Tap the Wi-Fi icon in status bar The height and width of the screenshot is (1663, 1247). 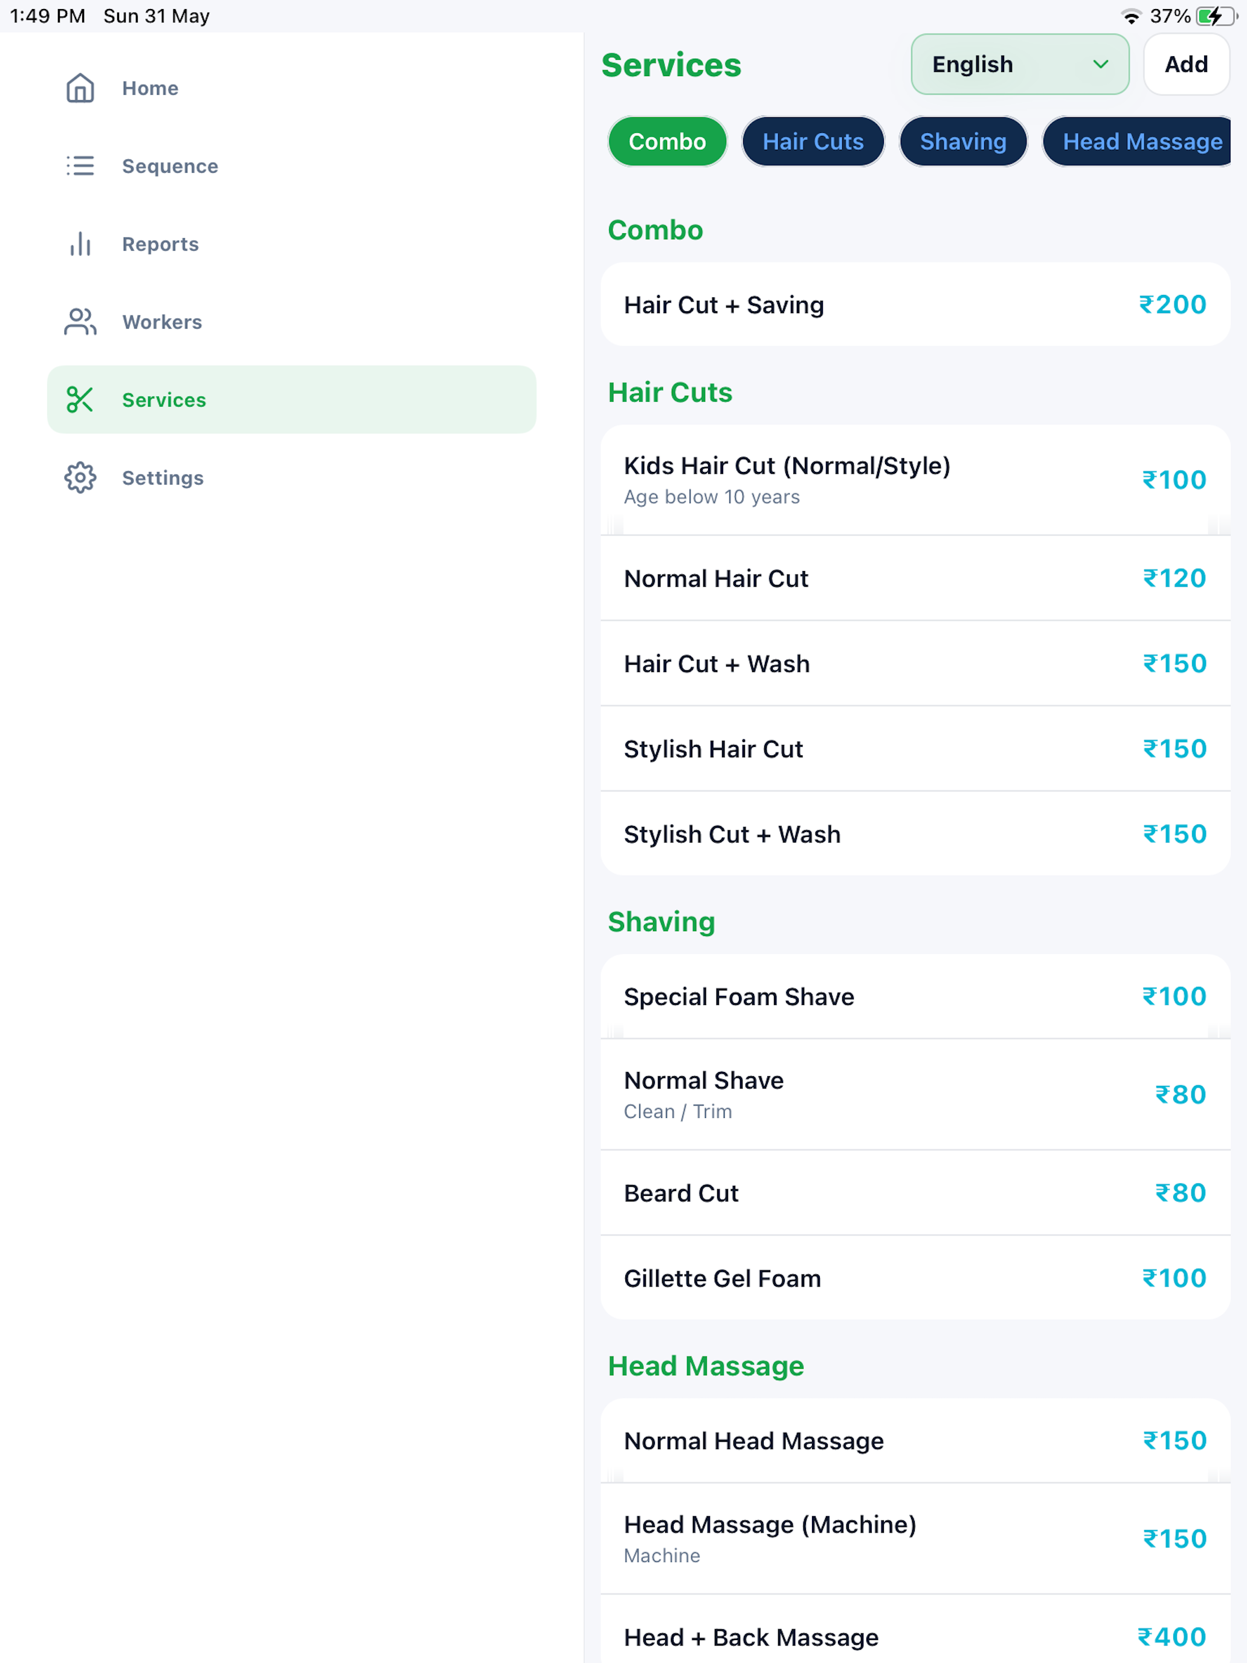pos(1130,16)
